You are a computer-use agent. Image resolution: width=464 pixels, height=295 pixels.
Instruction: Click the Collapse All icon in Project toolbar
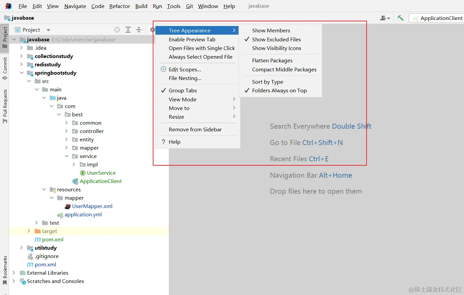139,30
